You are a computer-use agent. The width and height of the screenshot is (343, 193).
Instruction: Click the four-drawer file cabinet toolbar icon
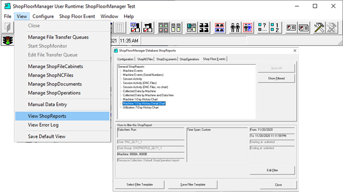click(163, 28)
